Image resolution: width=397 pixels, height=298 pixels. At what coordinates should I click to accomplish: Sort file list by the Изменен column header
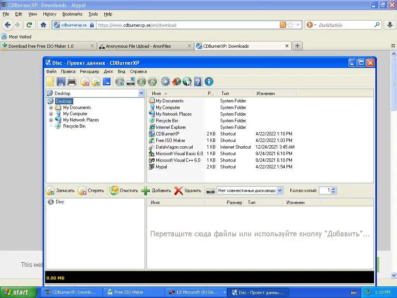[274, 94]
